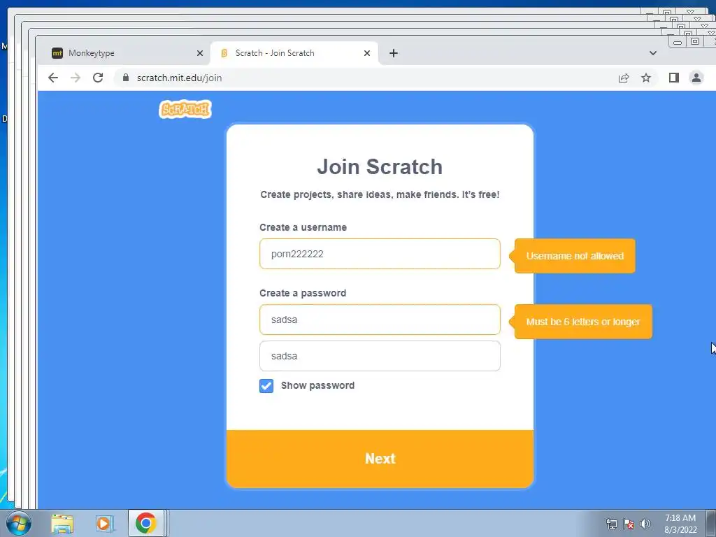The height and width of the screenshot is (537, 716).
Task: Click the Create a password field
Action: point(380,320)
